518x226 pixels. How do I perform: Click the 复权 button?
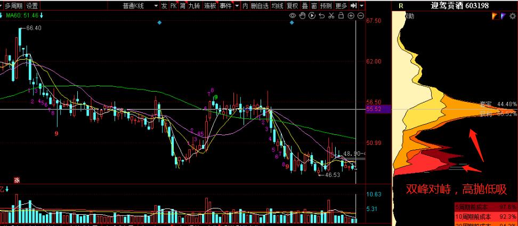pos(292,6)
